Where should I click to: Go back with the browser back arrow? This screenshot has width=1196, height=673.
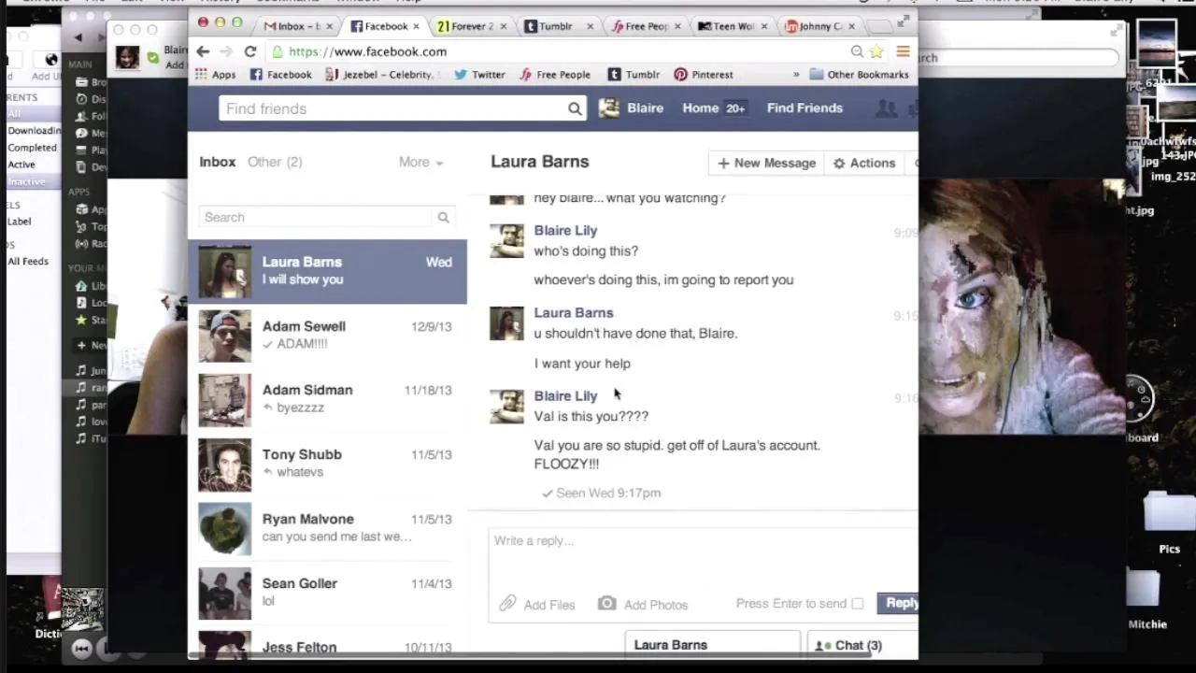click(x=204, y=51)
